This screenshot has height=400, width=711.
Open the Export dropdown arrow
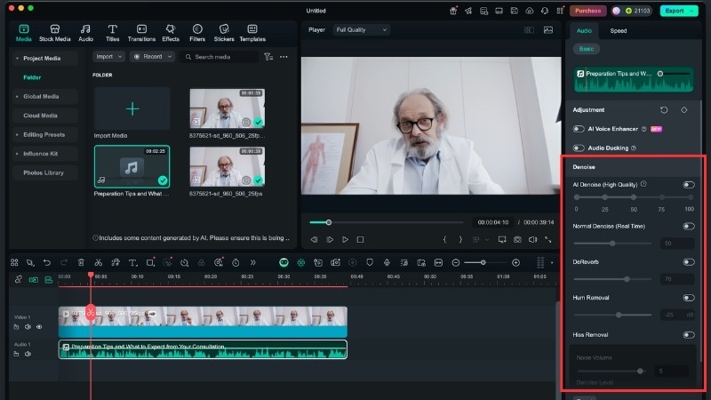[x=692, y=11]
